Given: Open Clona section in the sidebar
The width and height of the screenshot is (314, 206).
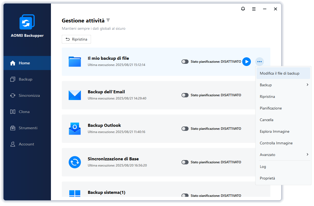Looking at the screenshot, I should [27, 112].
